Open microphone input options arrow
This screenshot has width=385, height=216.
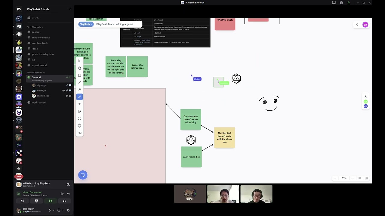click(54, 210)
